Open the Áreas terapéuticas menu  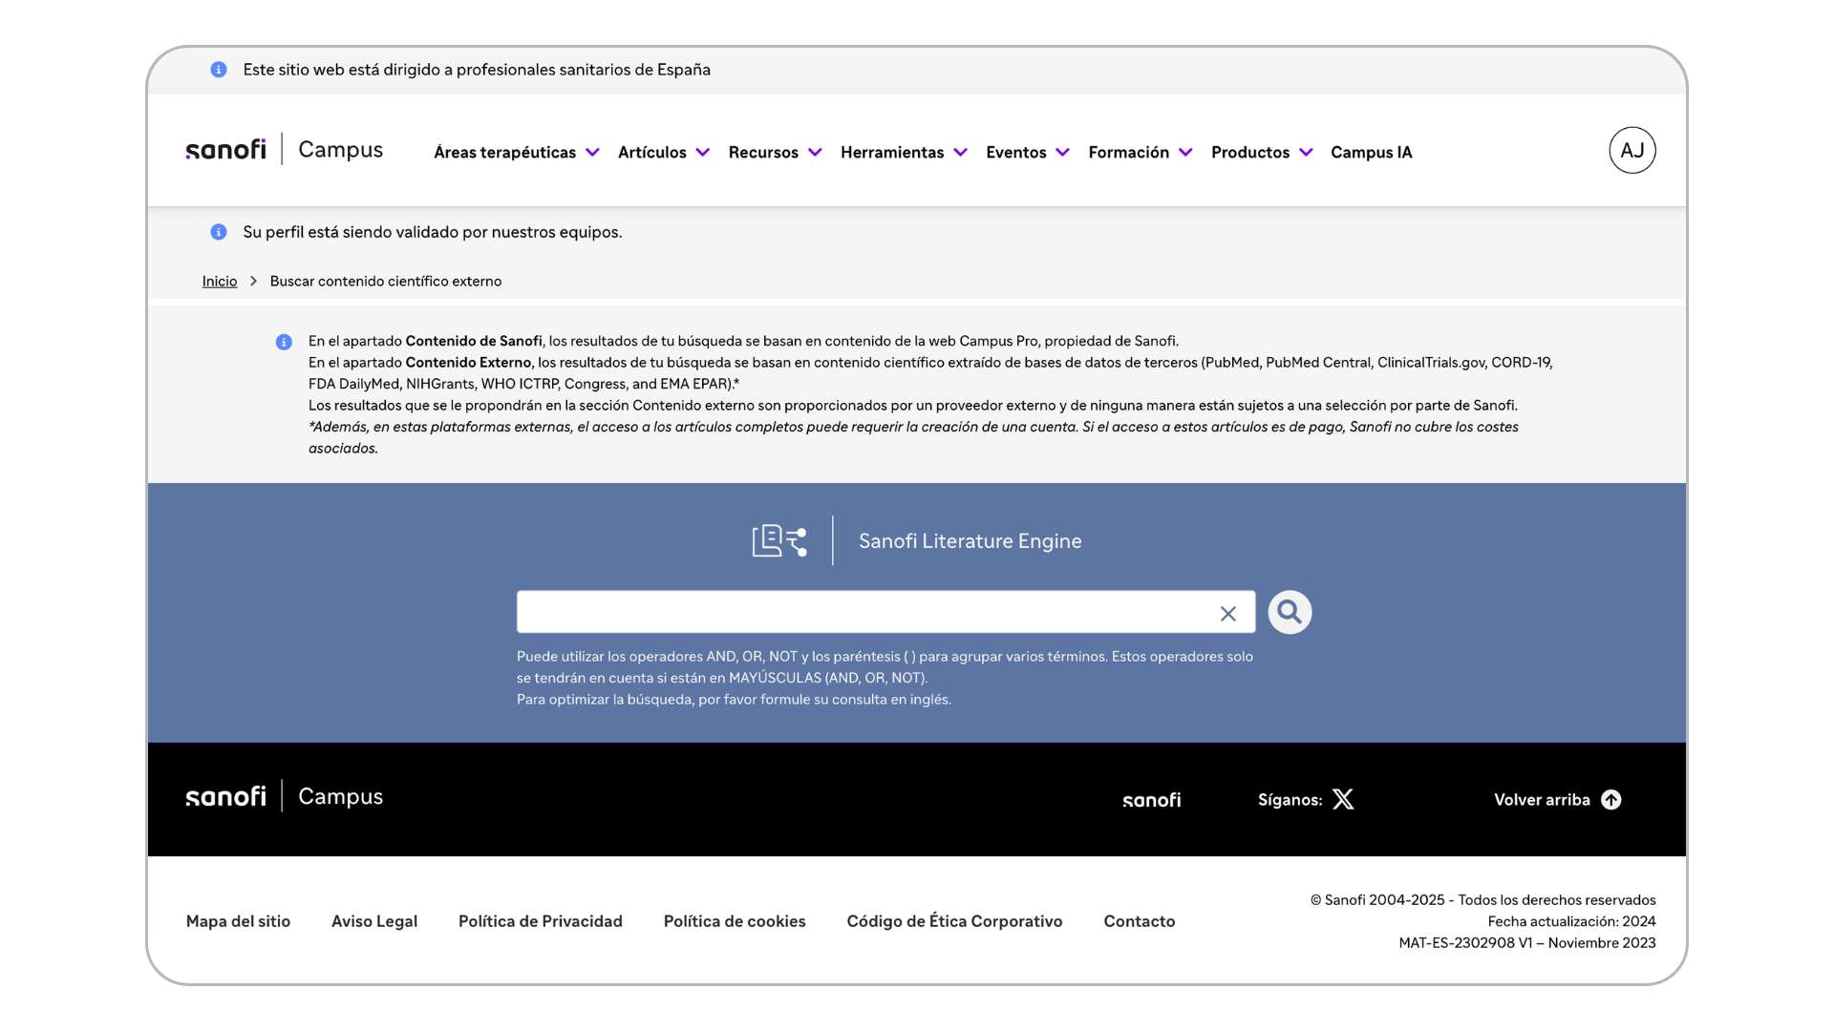505,152
